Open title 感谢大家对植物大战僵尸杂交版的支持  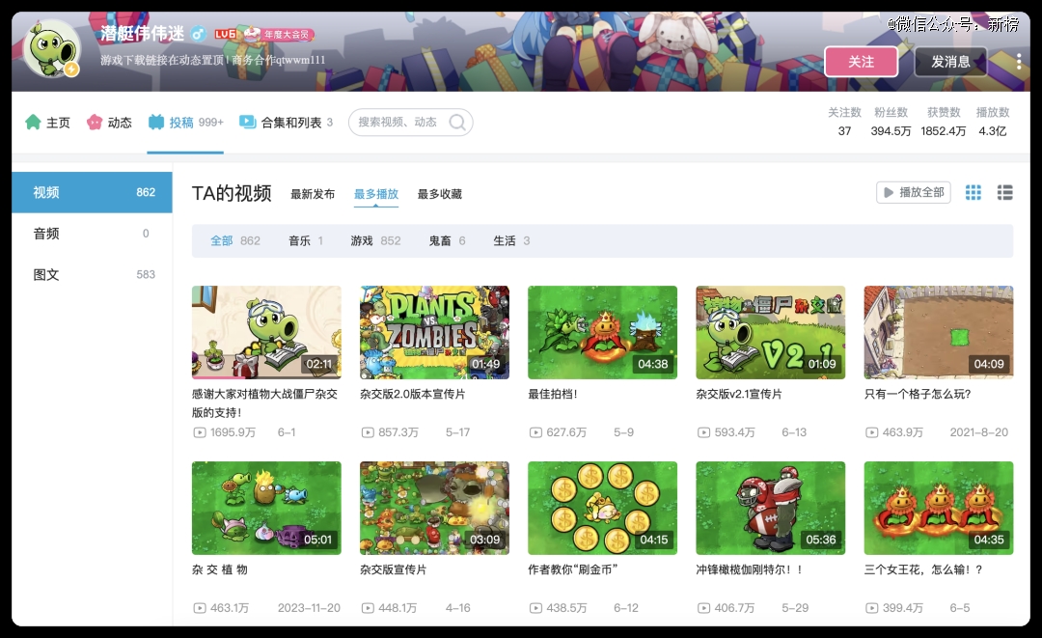(x=264, y=402)
